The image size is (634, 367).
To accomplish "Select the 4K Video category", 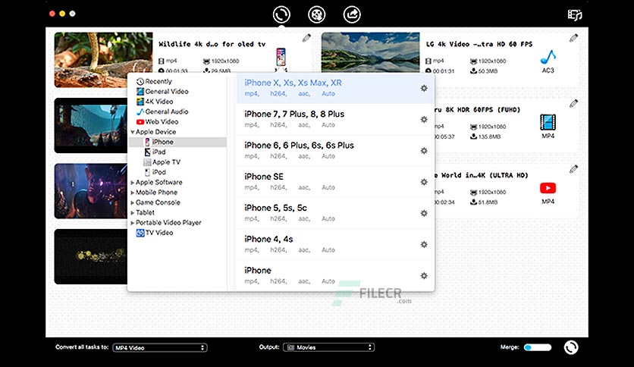I will [155, 102].
